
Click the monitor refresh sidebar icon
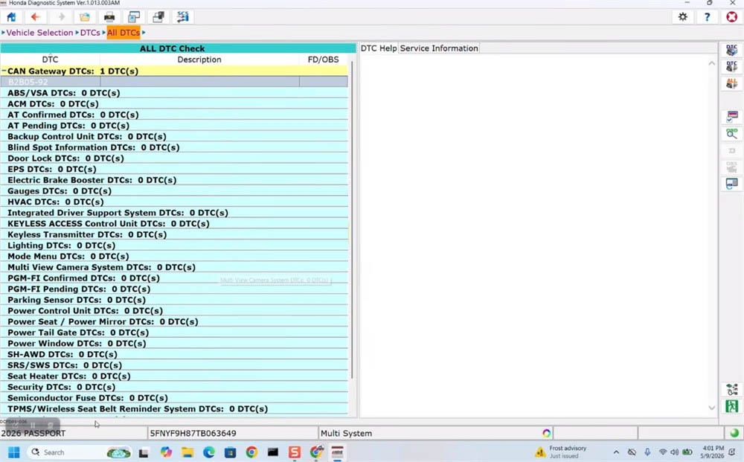731,183
